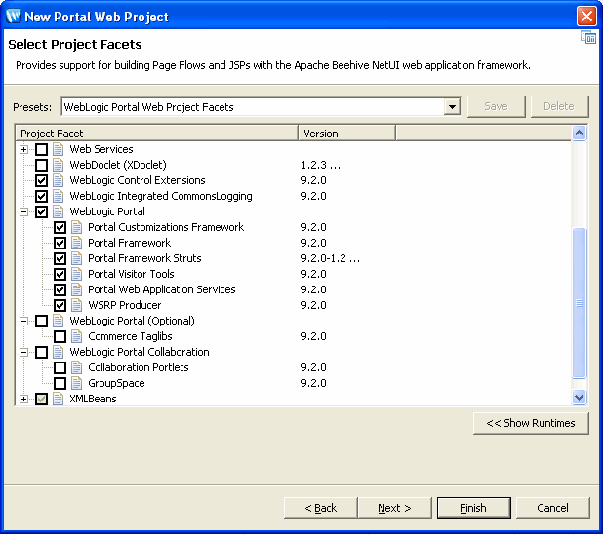Click the Project Facet column header
Viewport: 603px width, 535px height.
click(x=157, y=134)
